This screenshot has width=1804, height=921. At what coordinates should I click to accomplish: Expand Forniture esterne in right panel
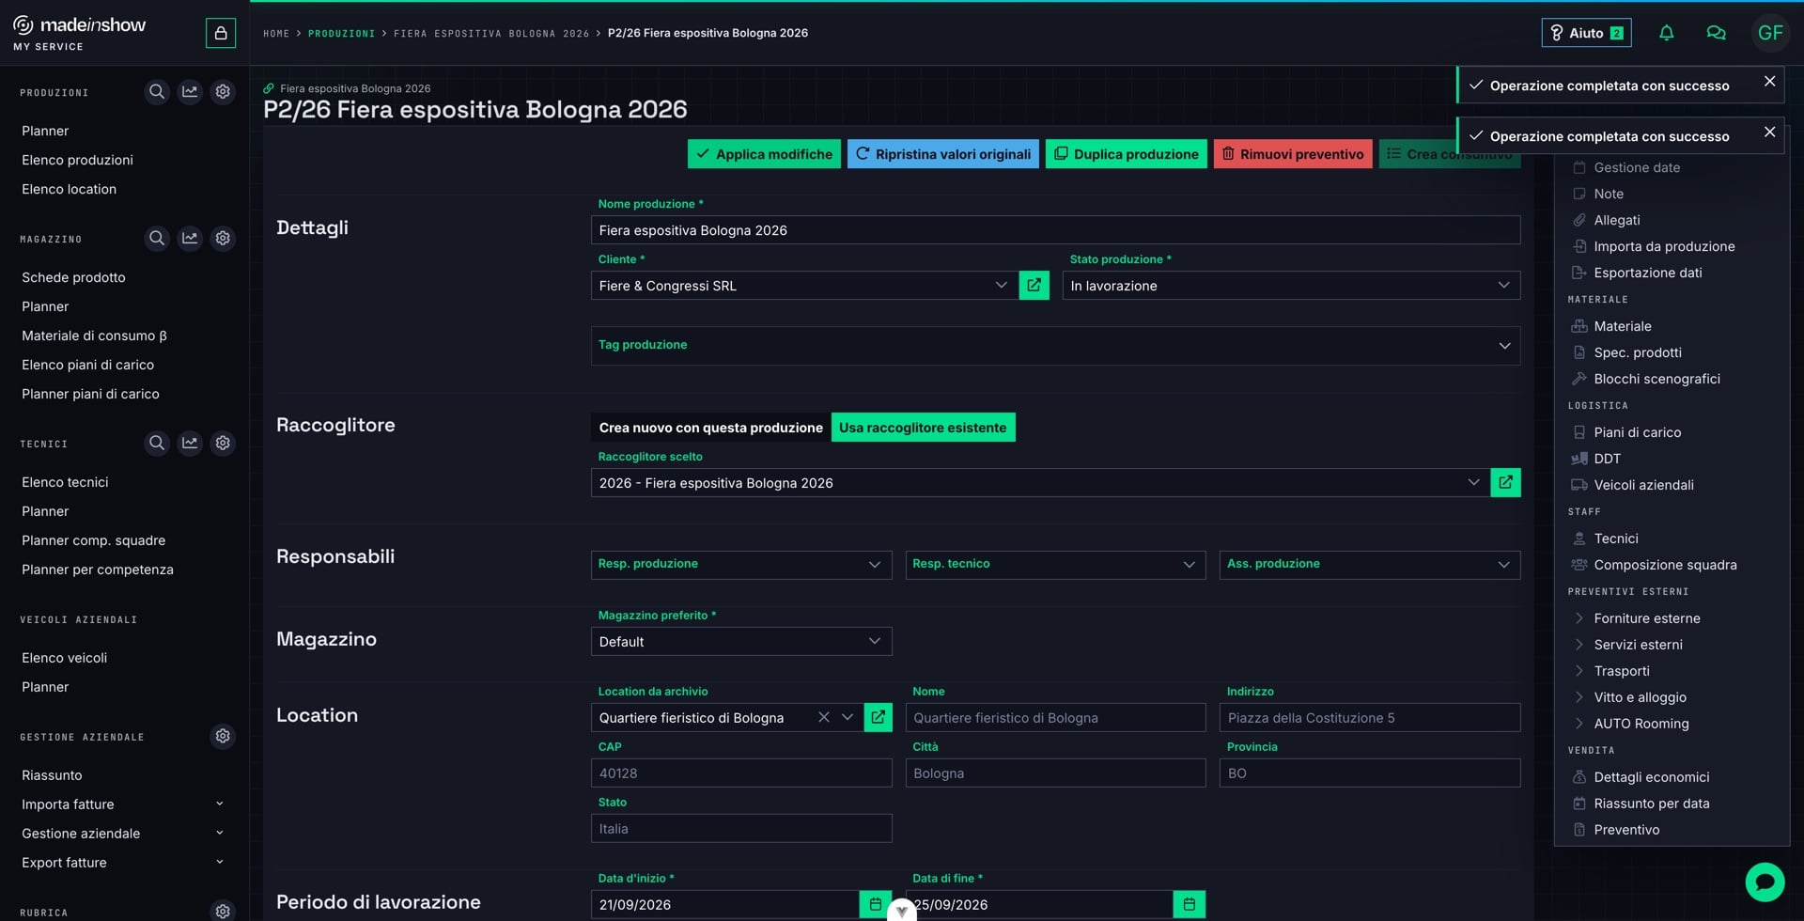pyautogui.click(x=1647, y=618)
